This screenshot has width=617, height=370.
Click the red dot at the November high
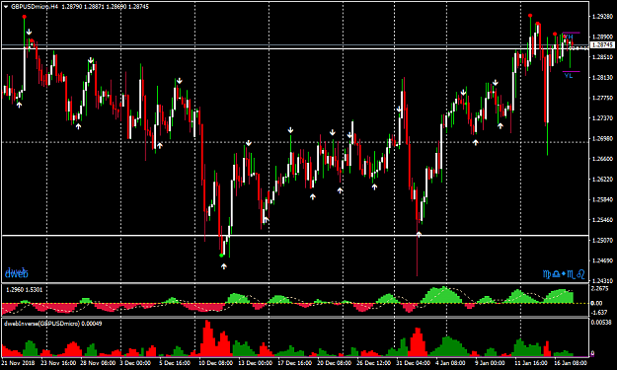click(x=25, y=17)
